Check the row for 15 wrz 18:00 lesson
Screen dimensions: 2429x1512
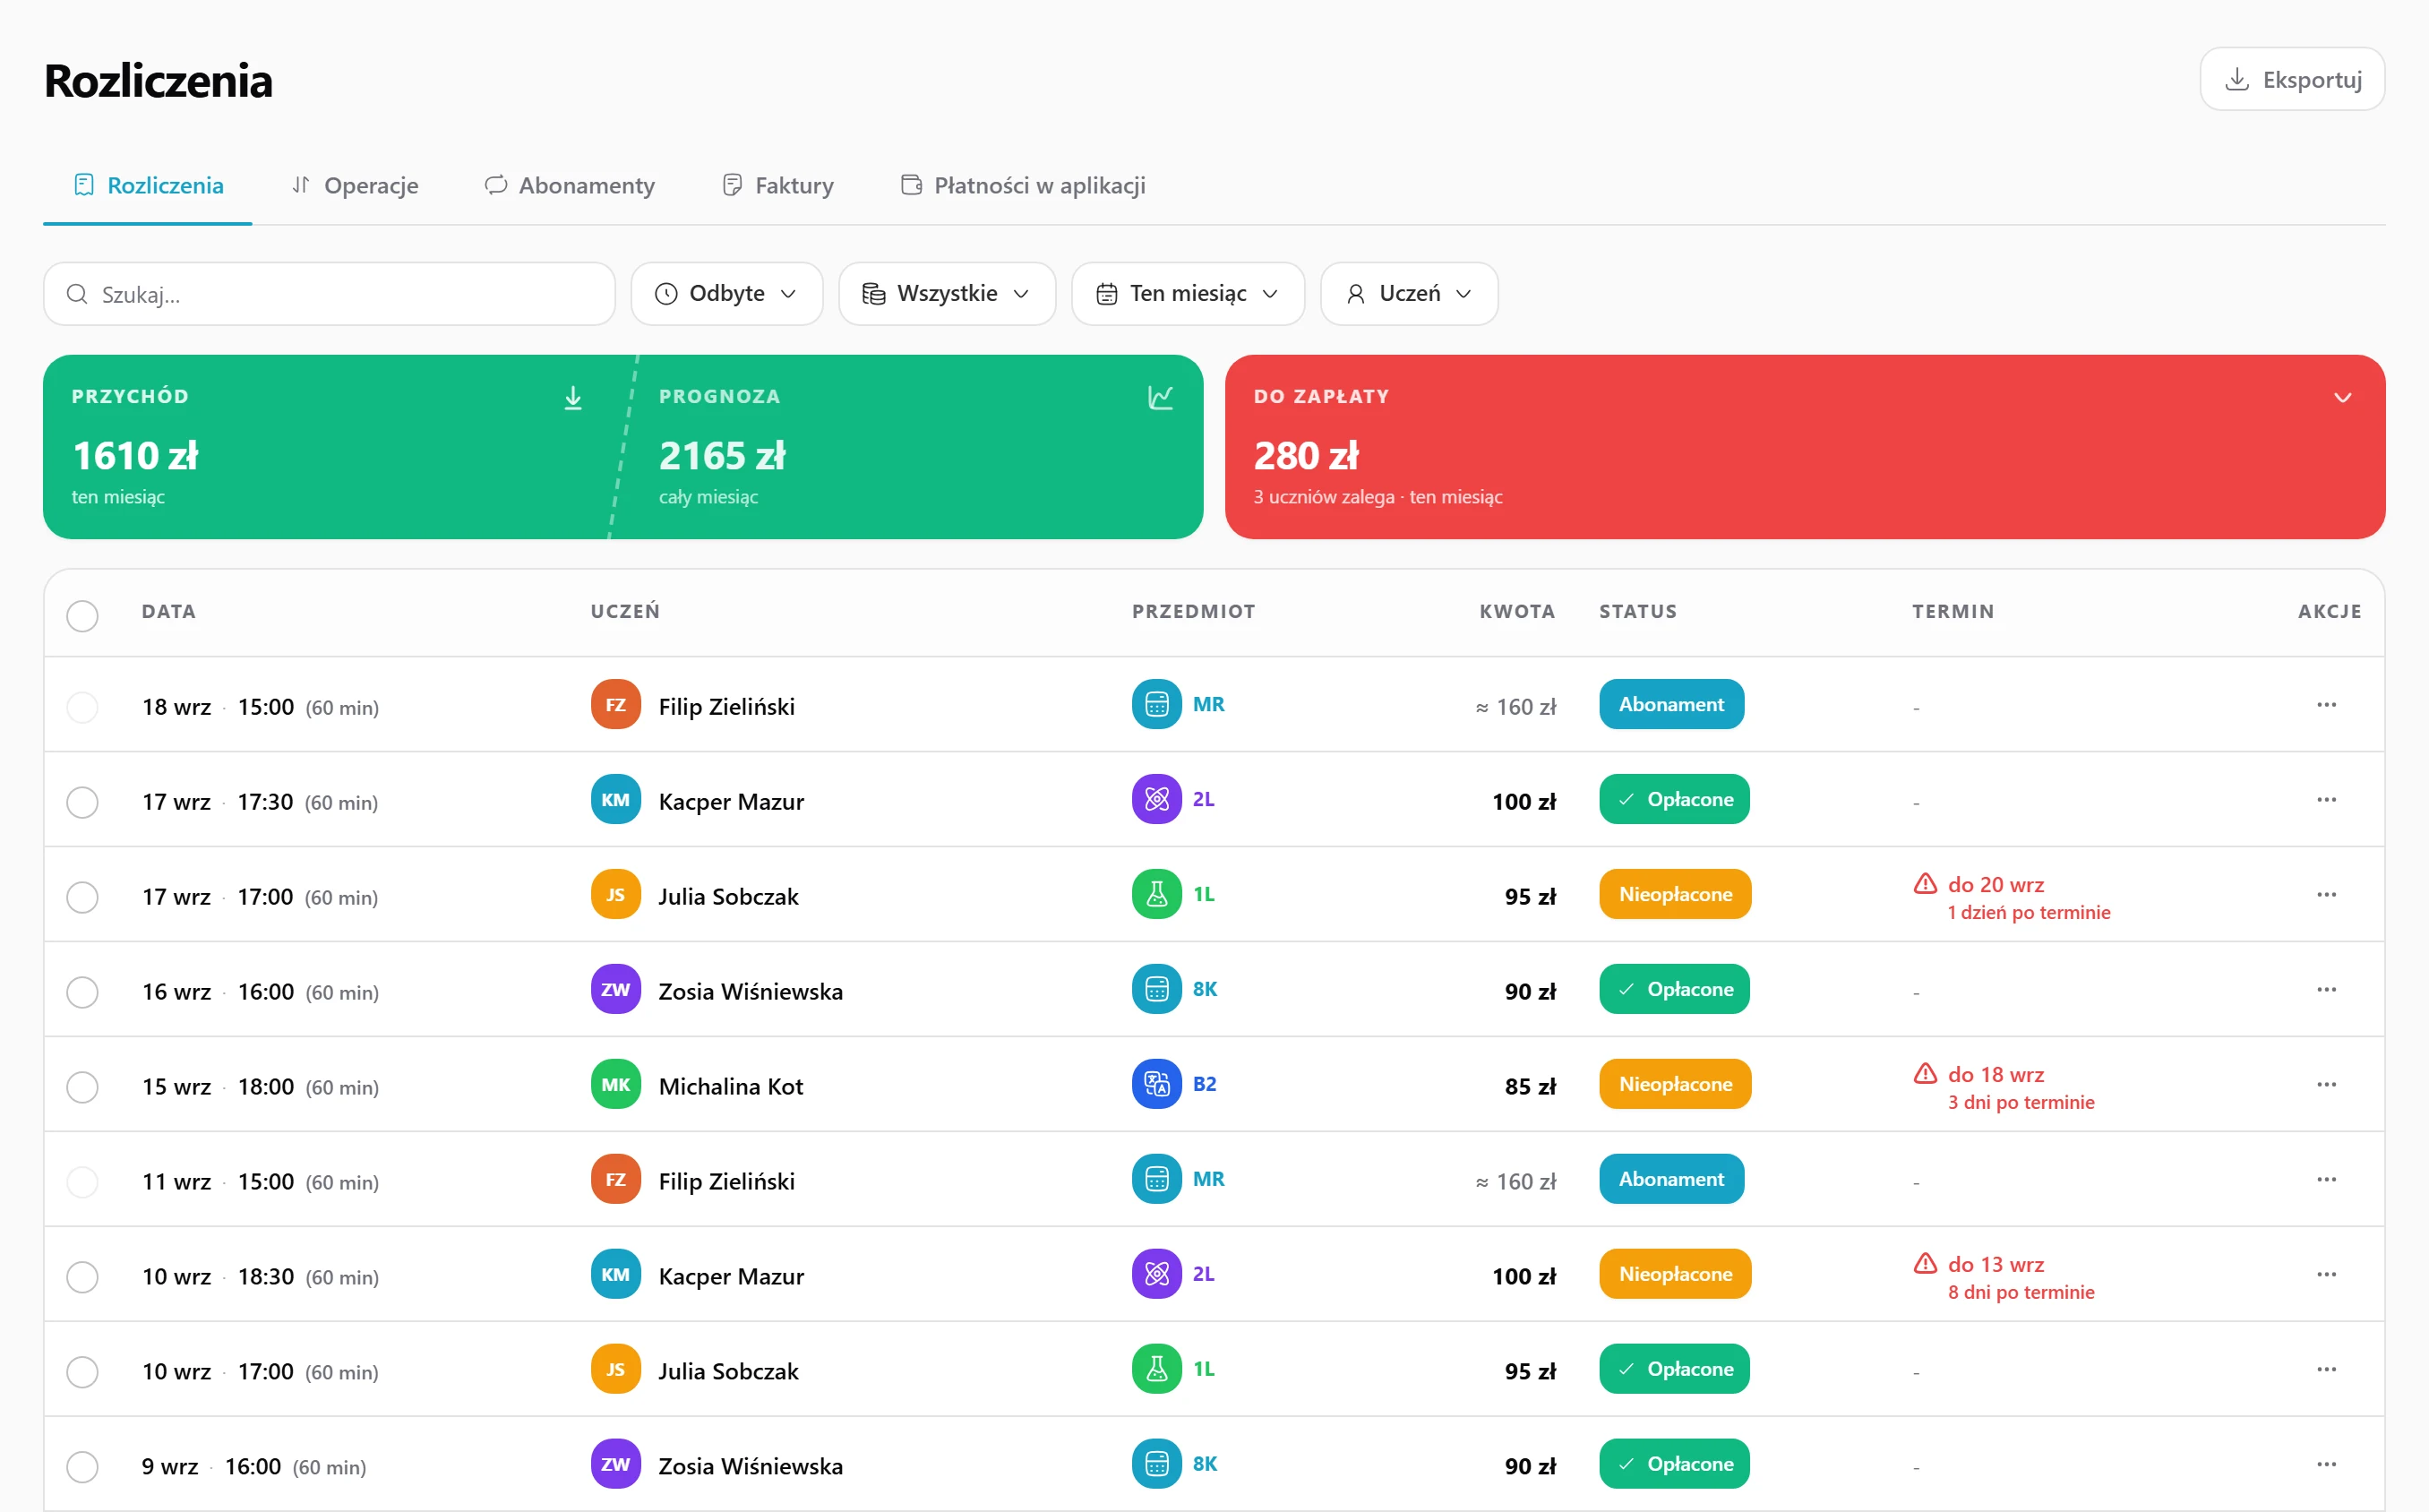coord(82,1087)
